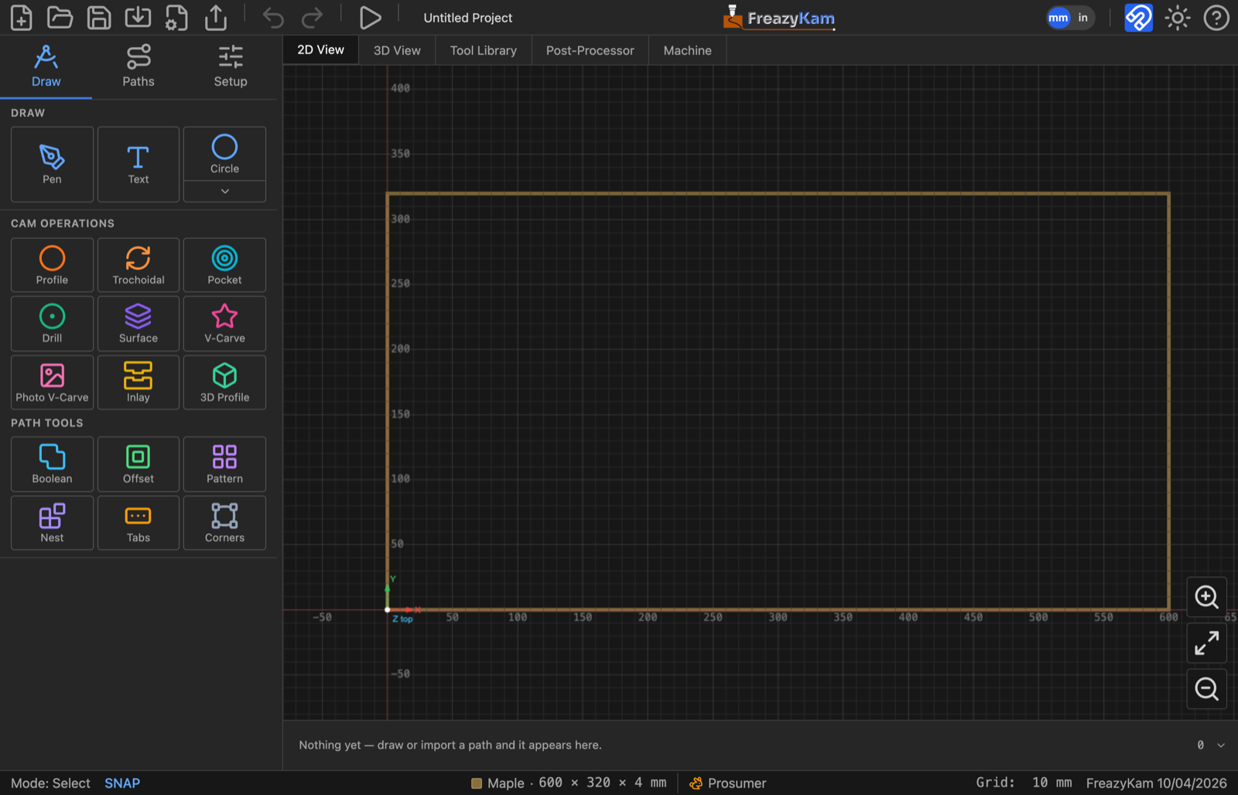Expand the shape tool dropdown under Circle
Screen dimensions: 1238x795
(x=224, y=191)
